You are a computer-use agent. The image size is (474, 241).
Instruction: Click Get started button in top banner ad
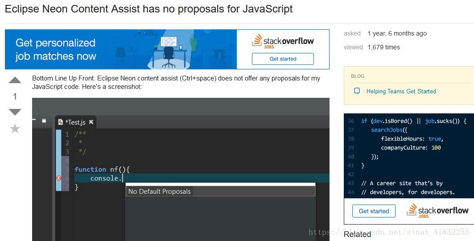(283, 59)
